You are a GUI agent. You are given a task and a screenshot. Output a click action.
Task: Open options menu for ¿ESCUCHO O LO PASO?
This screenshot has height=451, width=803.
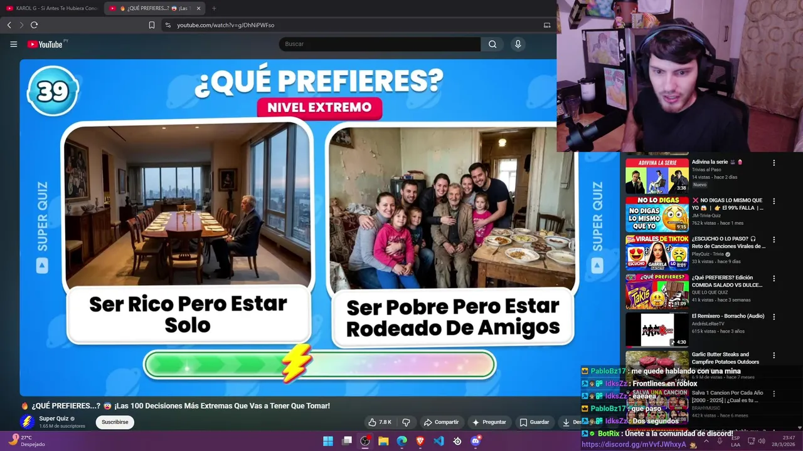tap(774, 240)
